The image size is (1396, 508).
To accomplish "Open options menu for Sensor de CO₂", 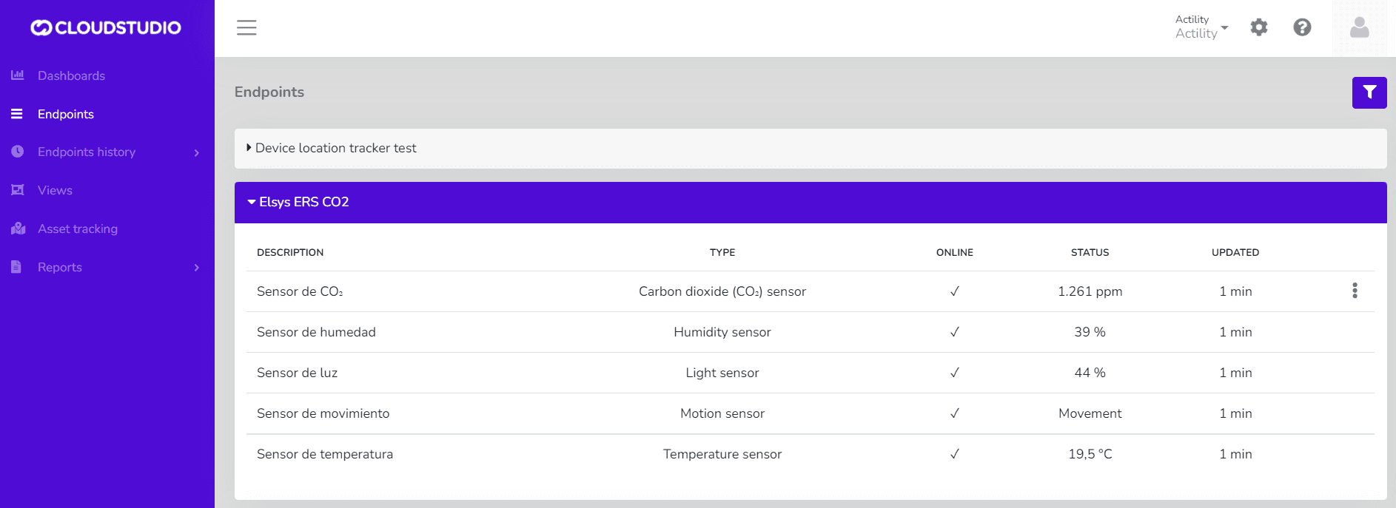I will click(x=1355, y=291).
